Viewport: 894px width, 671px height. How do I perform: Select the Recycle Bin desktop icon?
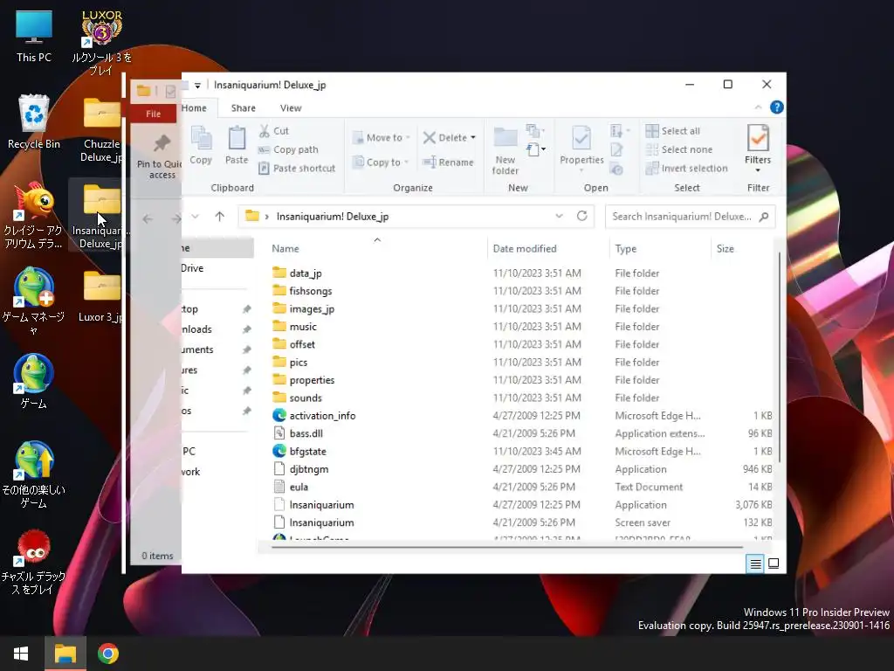(34, 122)
